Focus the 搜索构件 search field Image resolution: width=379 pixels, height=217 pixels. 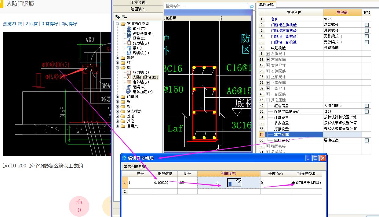(x=206, y=6)
